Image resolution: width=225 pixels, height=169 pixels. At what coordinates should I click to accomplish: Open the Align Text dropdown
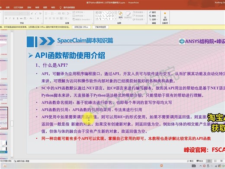(79, 16)
